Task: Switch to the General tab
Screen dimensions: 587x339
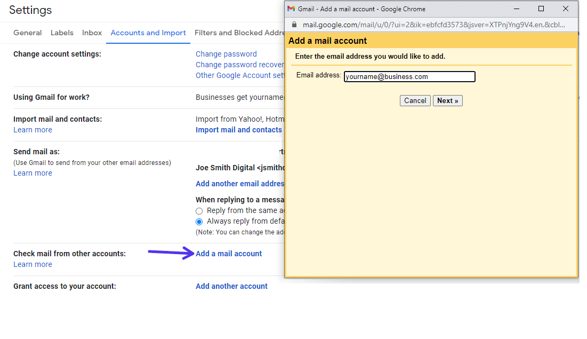Action: 27,33
